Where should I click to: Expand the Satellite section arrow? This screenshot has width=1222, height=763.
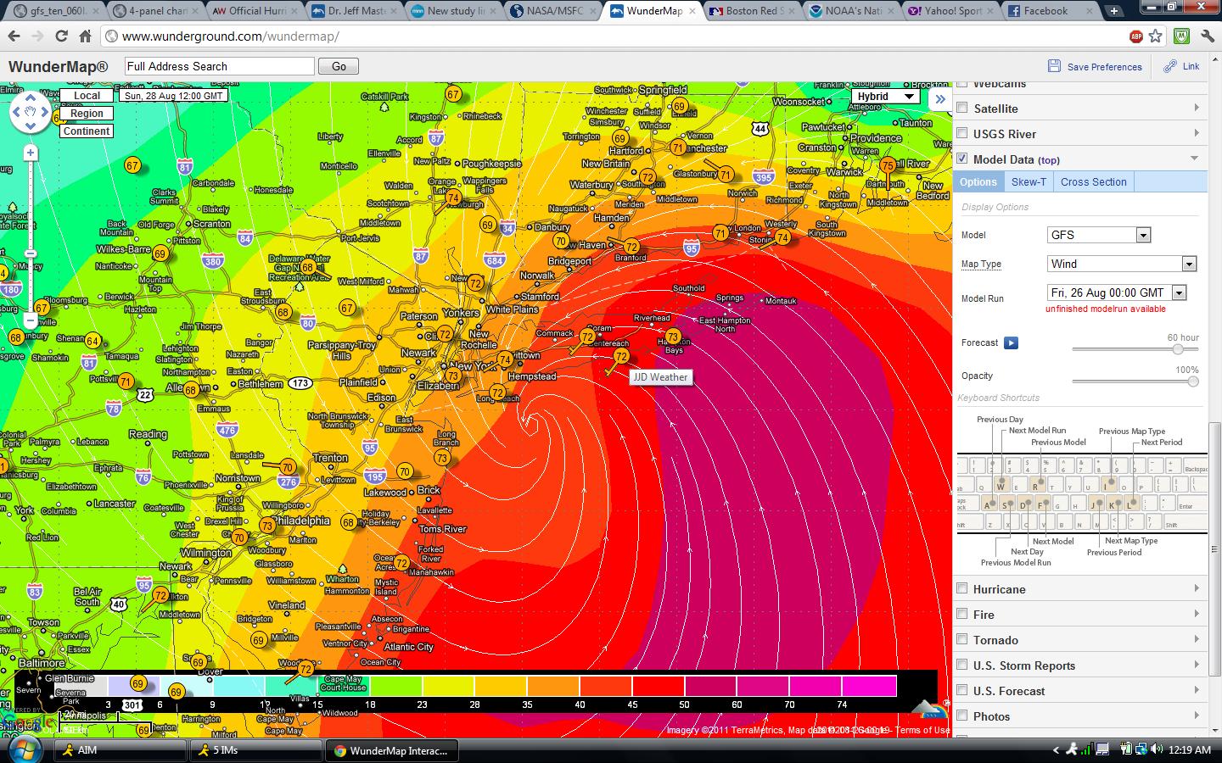click(x=1197, y=108)
